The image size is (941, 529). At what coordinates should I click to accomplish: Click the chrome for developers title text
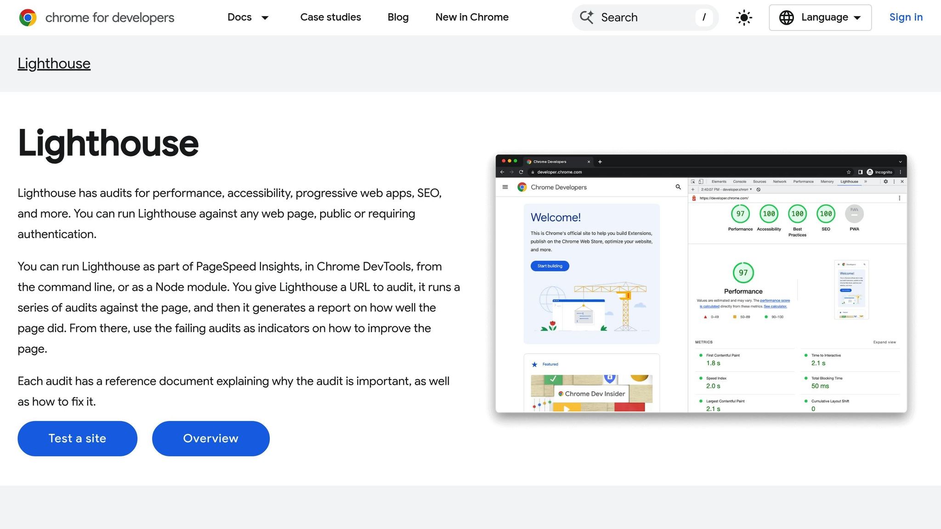coord(110,17)
